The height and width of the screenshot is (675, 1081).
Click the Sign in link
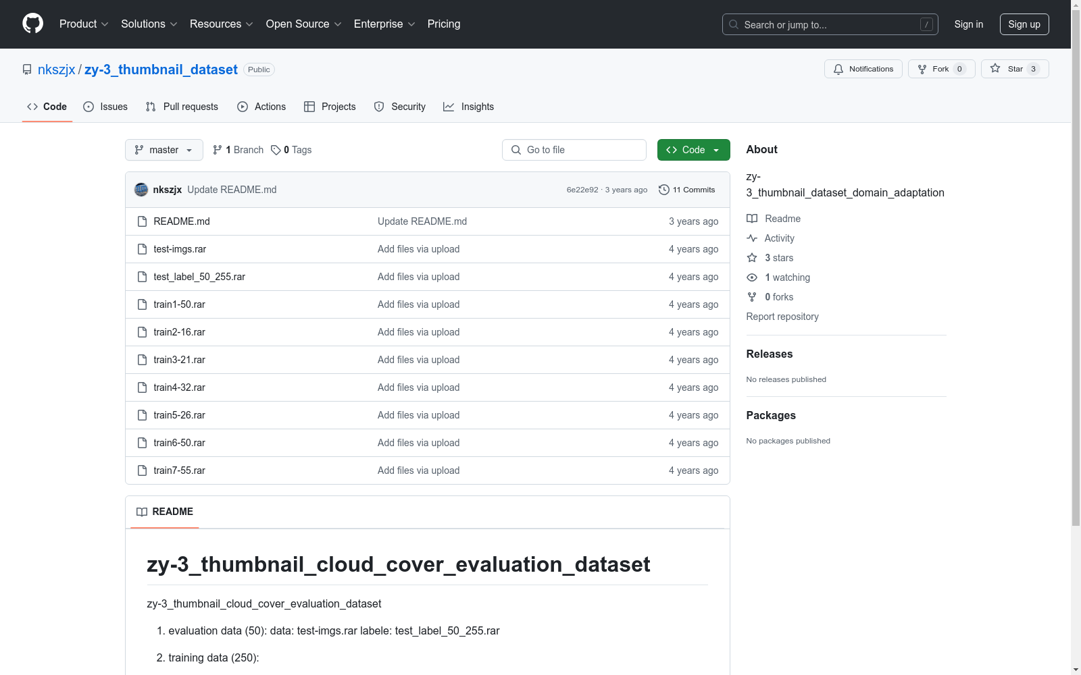[969, 24]
